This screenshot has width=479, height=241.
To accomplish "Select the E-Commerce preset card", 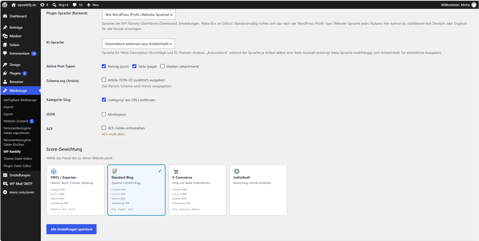I will coord(197,190).
